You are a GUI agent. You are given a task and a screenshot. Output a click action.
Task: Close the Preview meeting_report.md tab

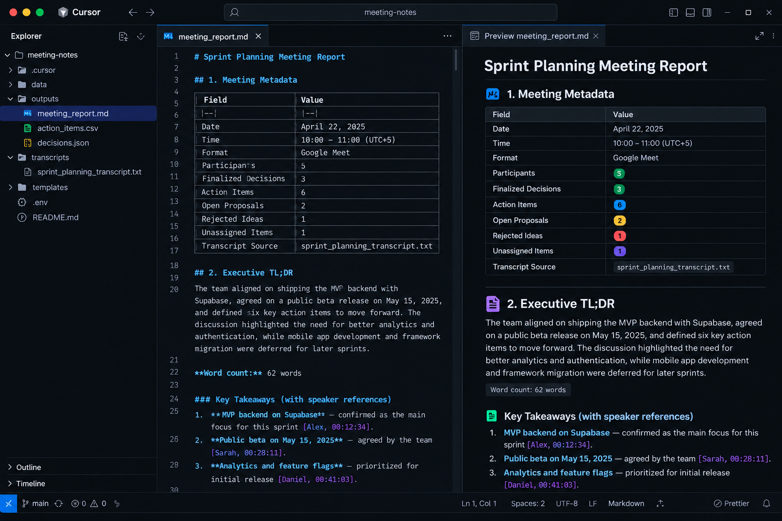click(x=596, y=36)
